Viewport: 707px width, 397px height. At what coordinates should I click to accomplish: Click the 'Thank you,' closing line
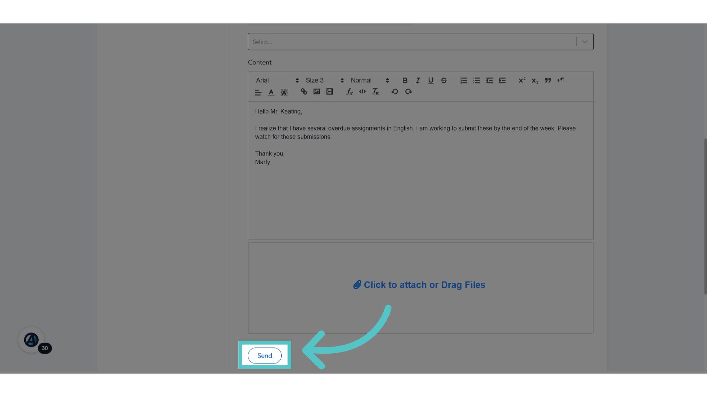click(x=270, y=154)
